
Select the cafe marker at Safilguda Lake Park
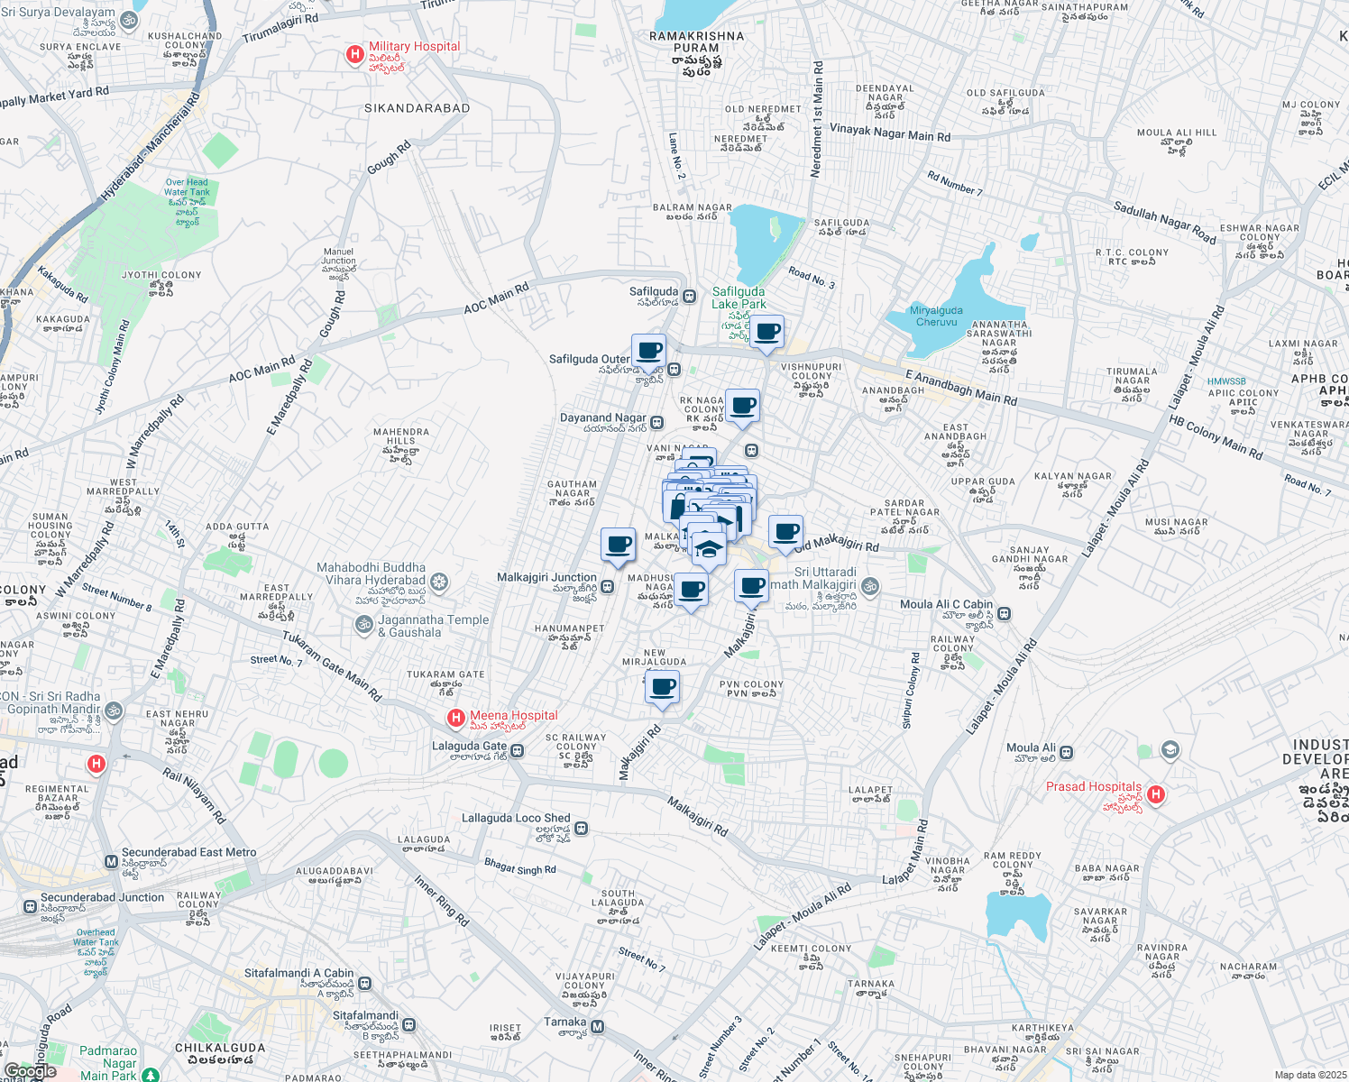767,333
